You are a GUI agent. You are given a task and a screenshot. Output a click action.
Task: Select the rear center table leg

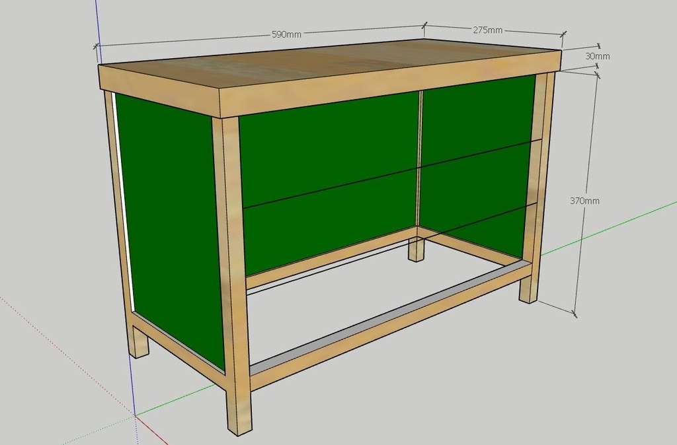417,249
